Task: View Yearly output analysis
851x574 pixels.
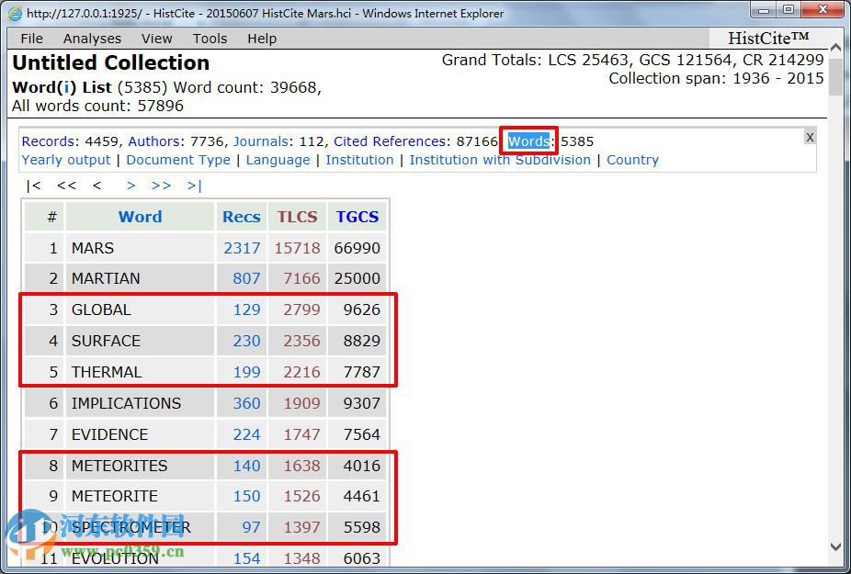Action: [x=66, y=160]
